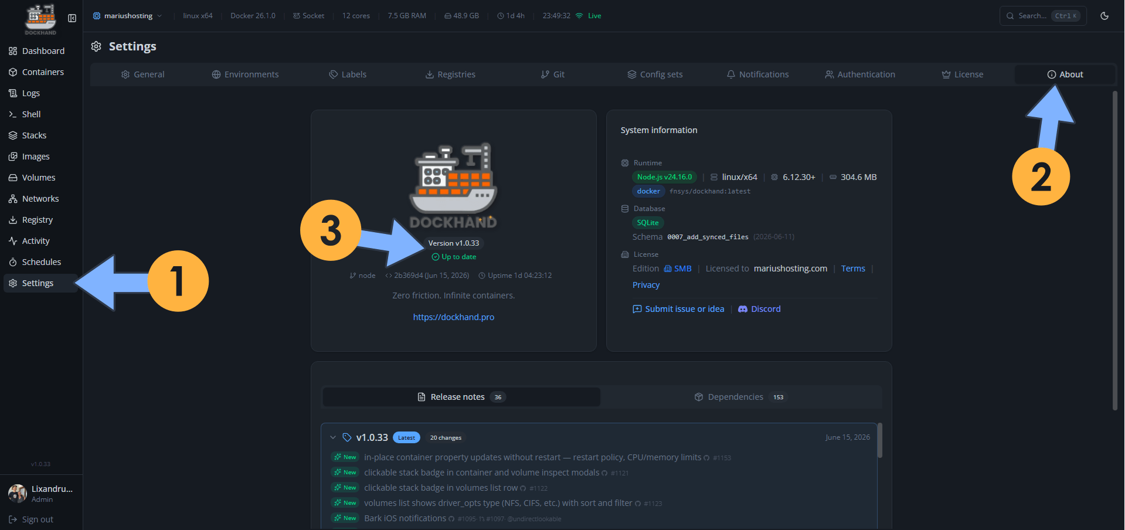The height and width of the screenshot is (530, 1125).
Task: Click the Node.js v24.16.0 badge
Action: coord(664,177)
